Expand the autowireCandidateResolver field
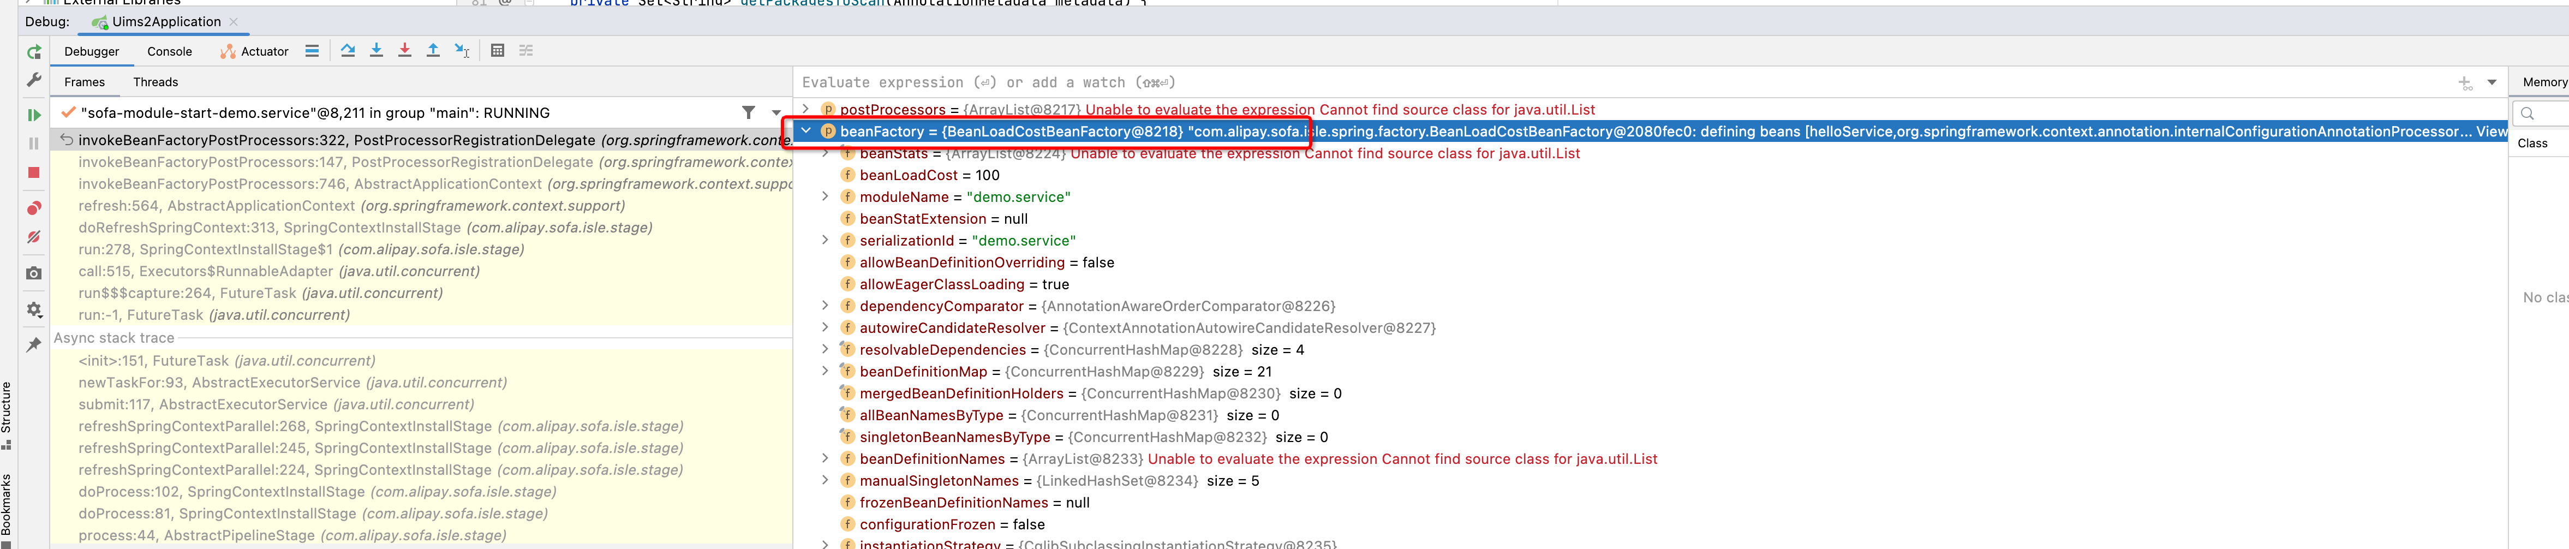This screenshot has width=2569, height=549. 826,327
